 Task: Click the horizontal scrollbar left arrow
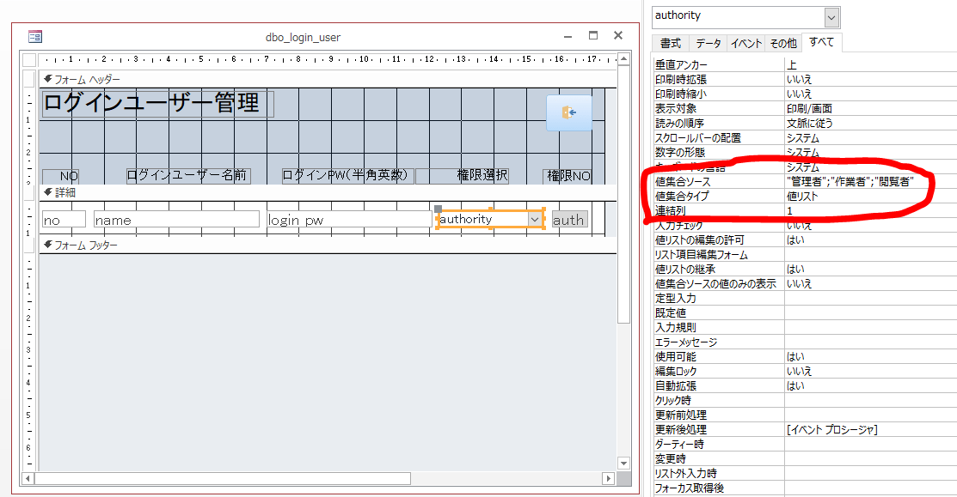(28, 479)
